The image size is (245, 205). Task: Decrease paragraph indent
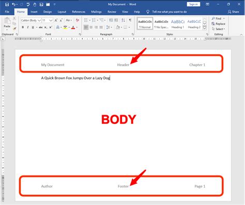[x=111, y=20]
